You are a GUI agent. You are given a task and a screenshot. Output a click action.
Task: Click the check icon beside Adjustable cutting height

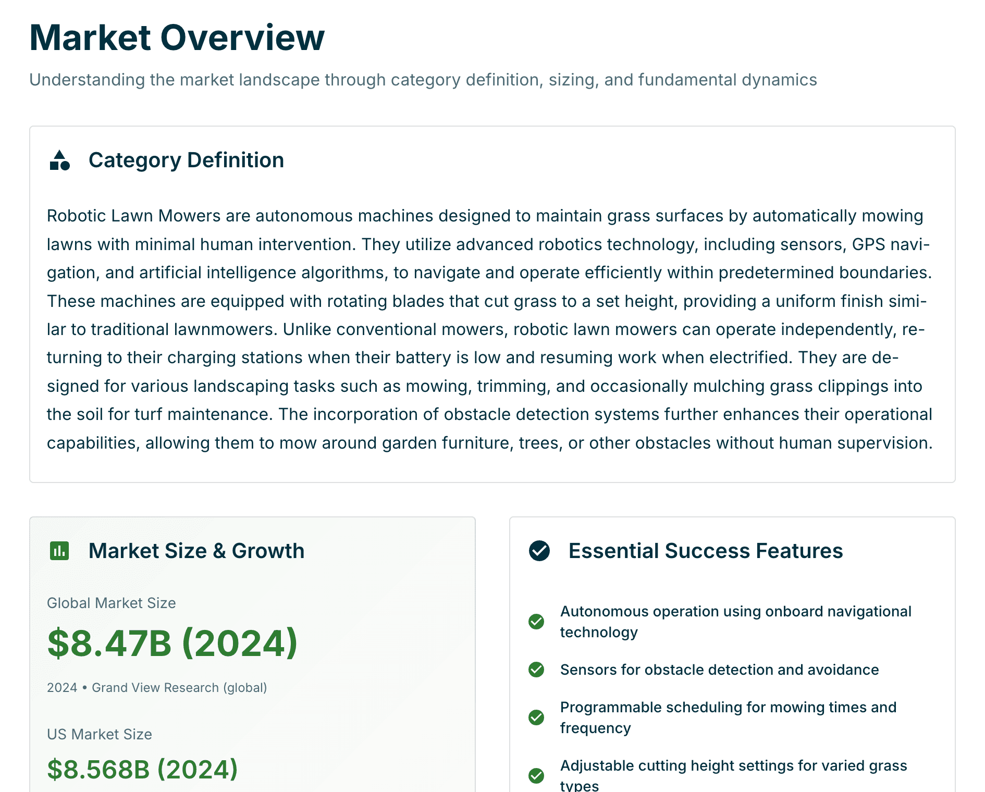536,776
